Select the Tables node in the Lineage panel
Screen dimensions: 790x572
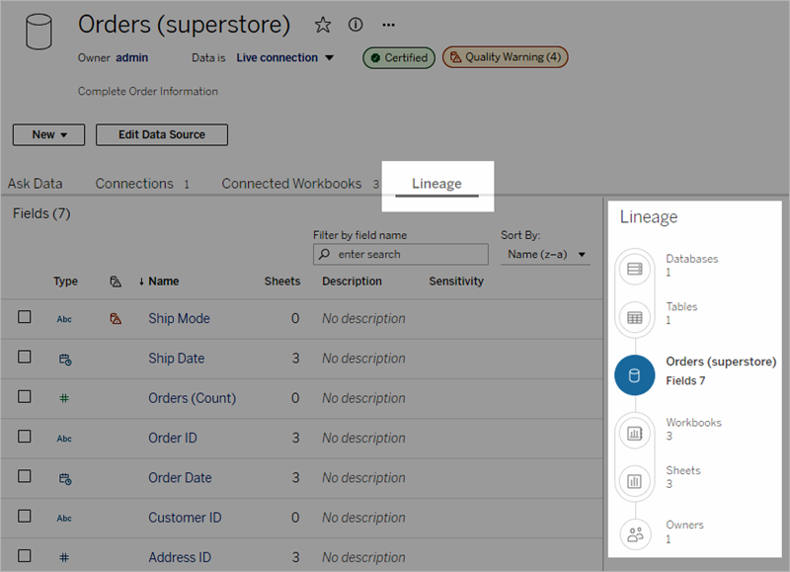click(635, 316)
